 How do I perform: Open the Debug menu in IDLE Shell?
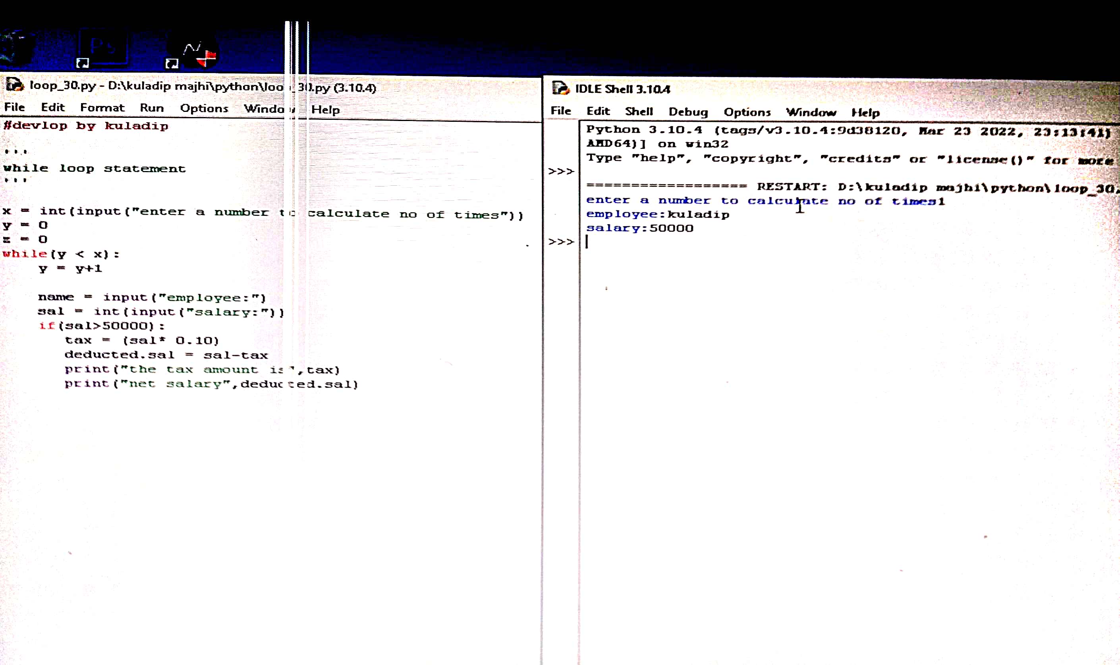coord(688,112)
